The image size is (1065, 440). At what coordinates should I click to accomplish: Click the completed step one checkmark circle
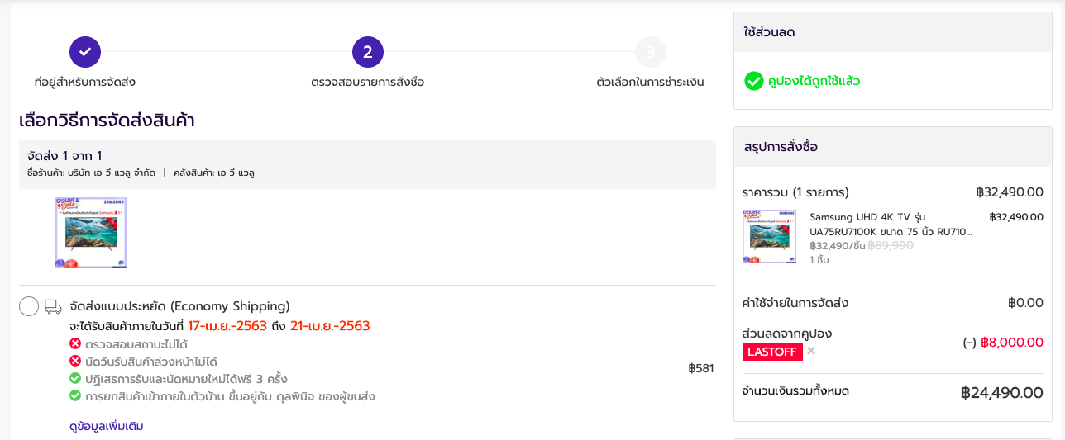(85, 52)
